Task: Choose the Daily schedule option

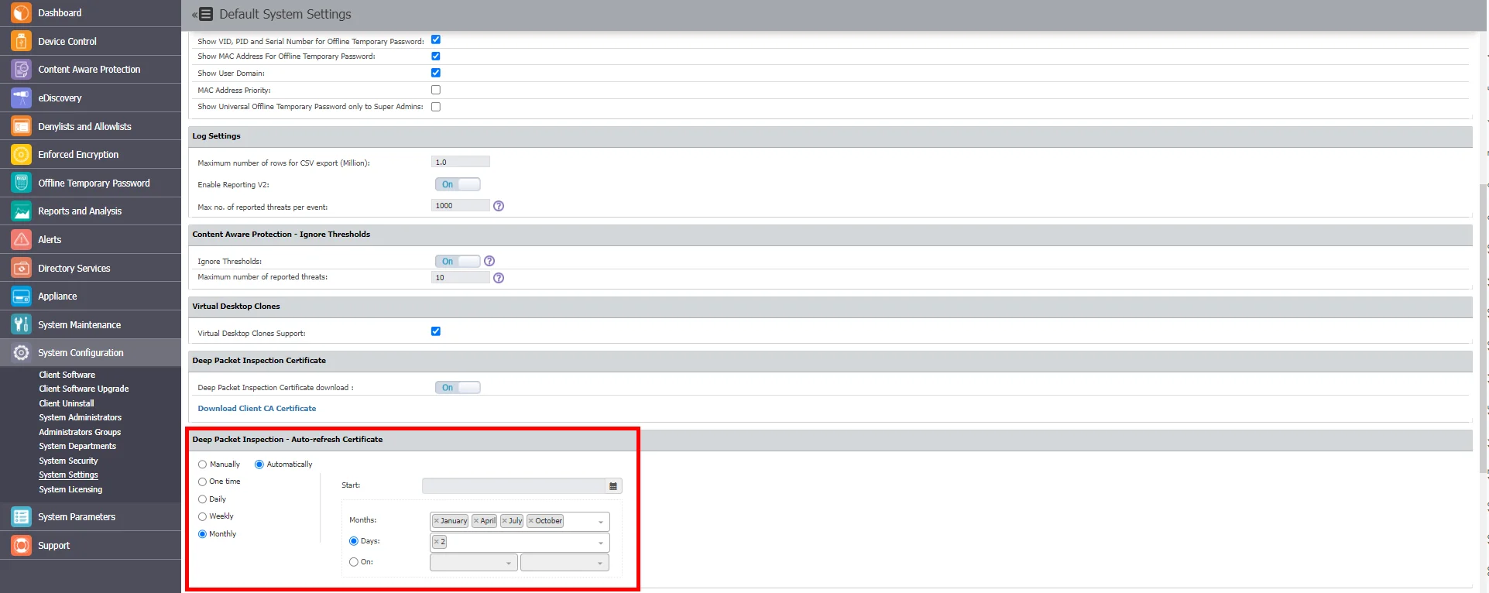Action: (203, 499)
